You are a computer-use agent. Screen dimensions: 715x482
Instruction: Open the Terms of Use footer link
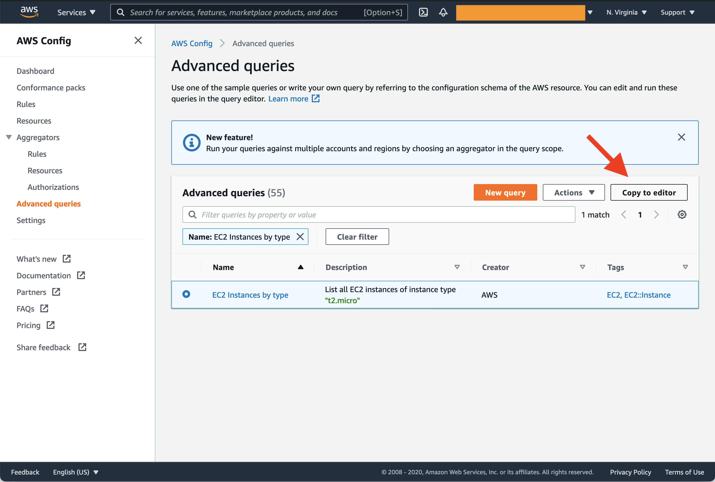tap(684, 472)
